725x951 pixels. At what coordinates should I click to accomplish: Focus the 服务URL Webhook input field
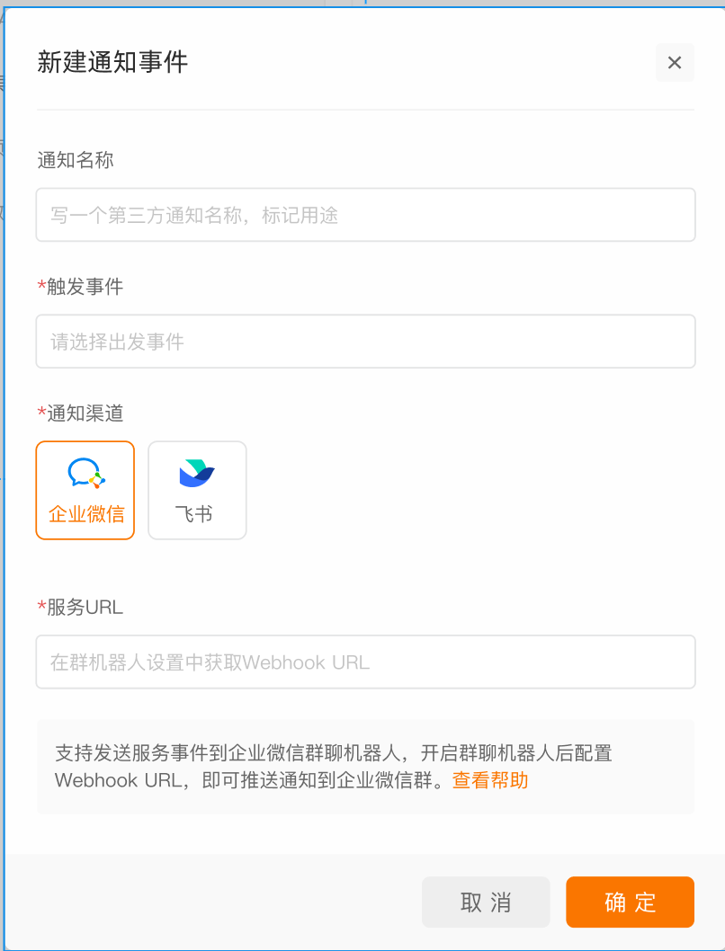tap(365, 662)
